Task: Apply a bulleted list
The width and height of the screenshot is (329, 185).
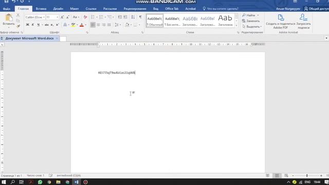Action: pyautogui.click(x=93, y=17)
